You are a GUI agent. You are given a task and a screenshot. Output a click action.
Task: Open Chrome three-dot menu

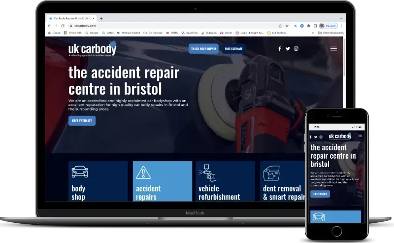coord(341,26)
